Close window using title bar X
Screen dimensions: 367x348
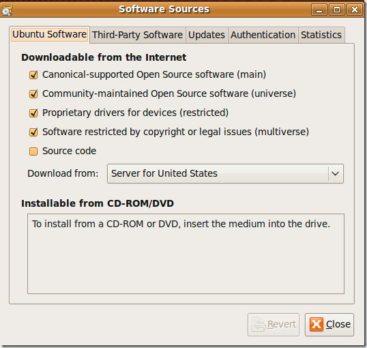pos(355,10)
